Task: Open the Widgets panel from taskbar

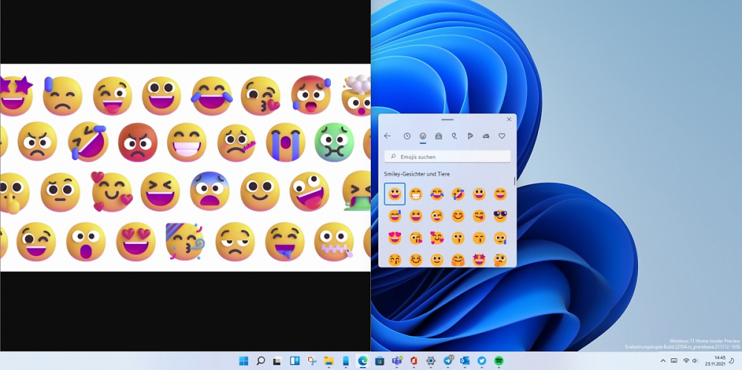Action: tap(295, 360)
